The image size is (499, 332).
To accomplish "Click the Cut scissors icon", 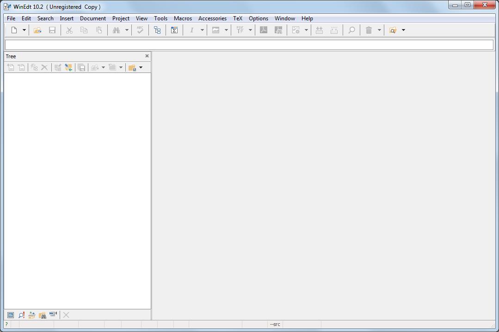I will (x=69, y=30).
